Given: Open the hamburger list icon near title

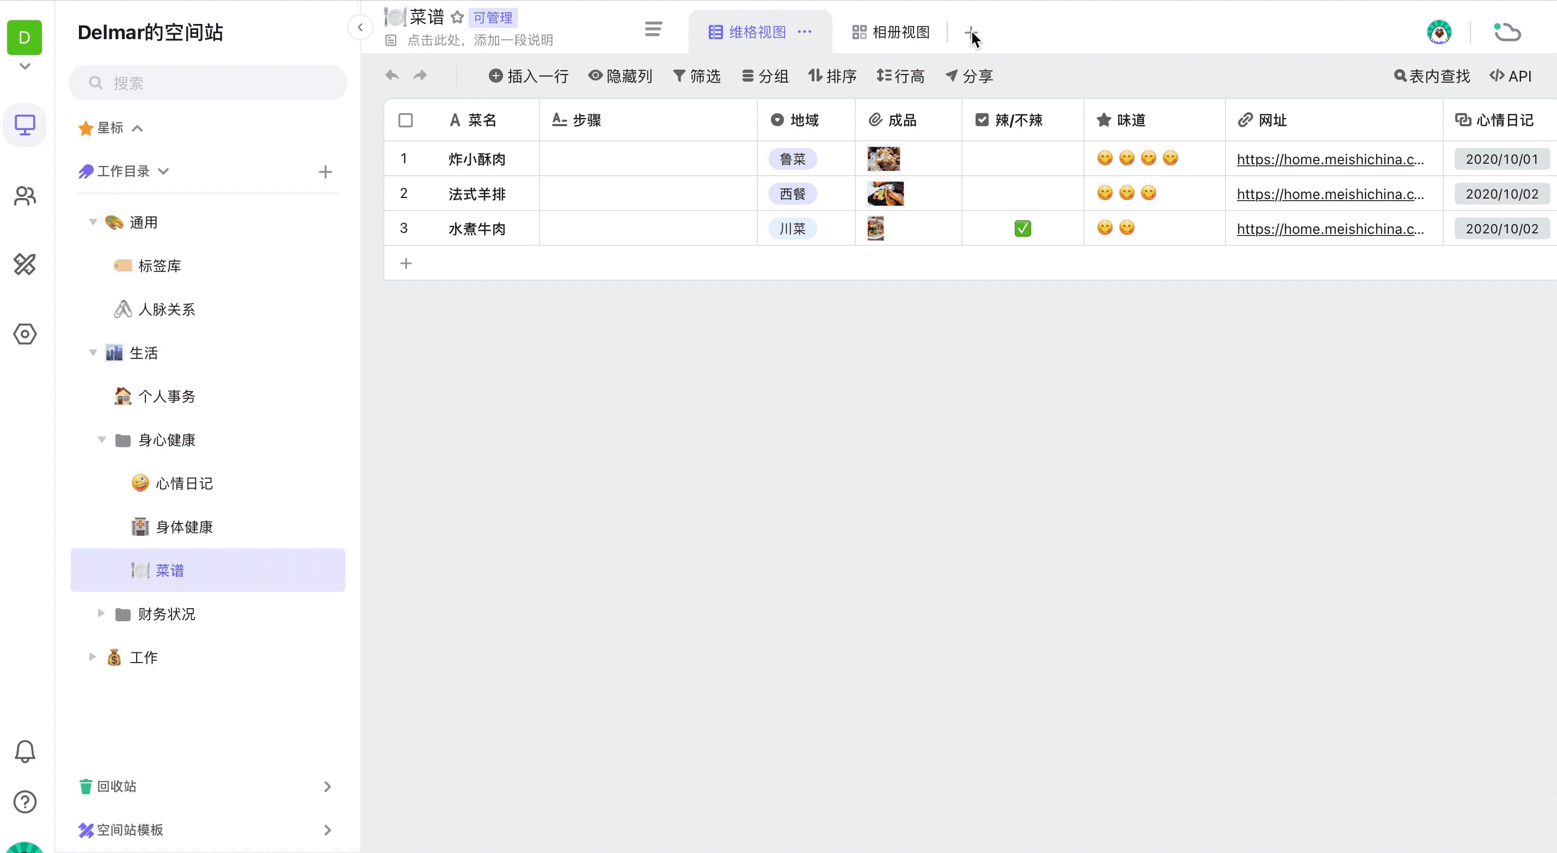Looking at the screenshot, I should pyautogui.click(x=653, y=29).
